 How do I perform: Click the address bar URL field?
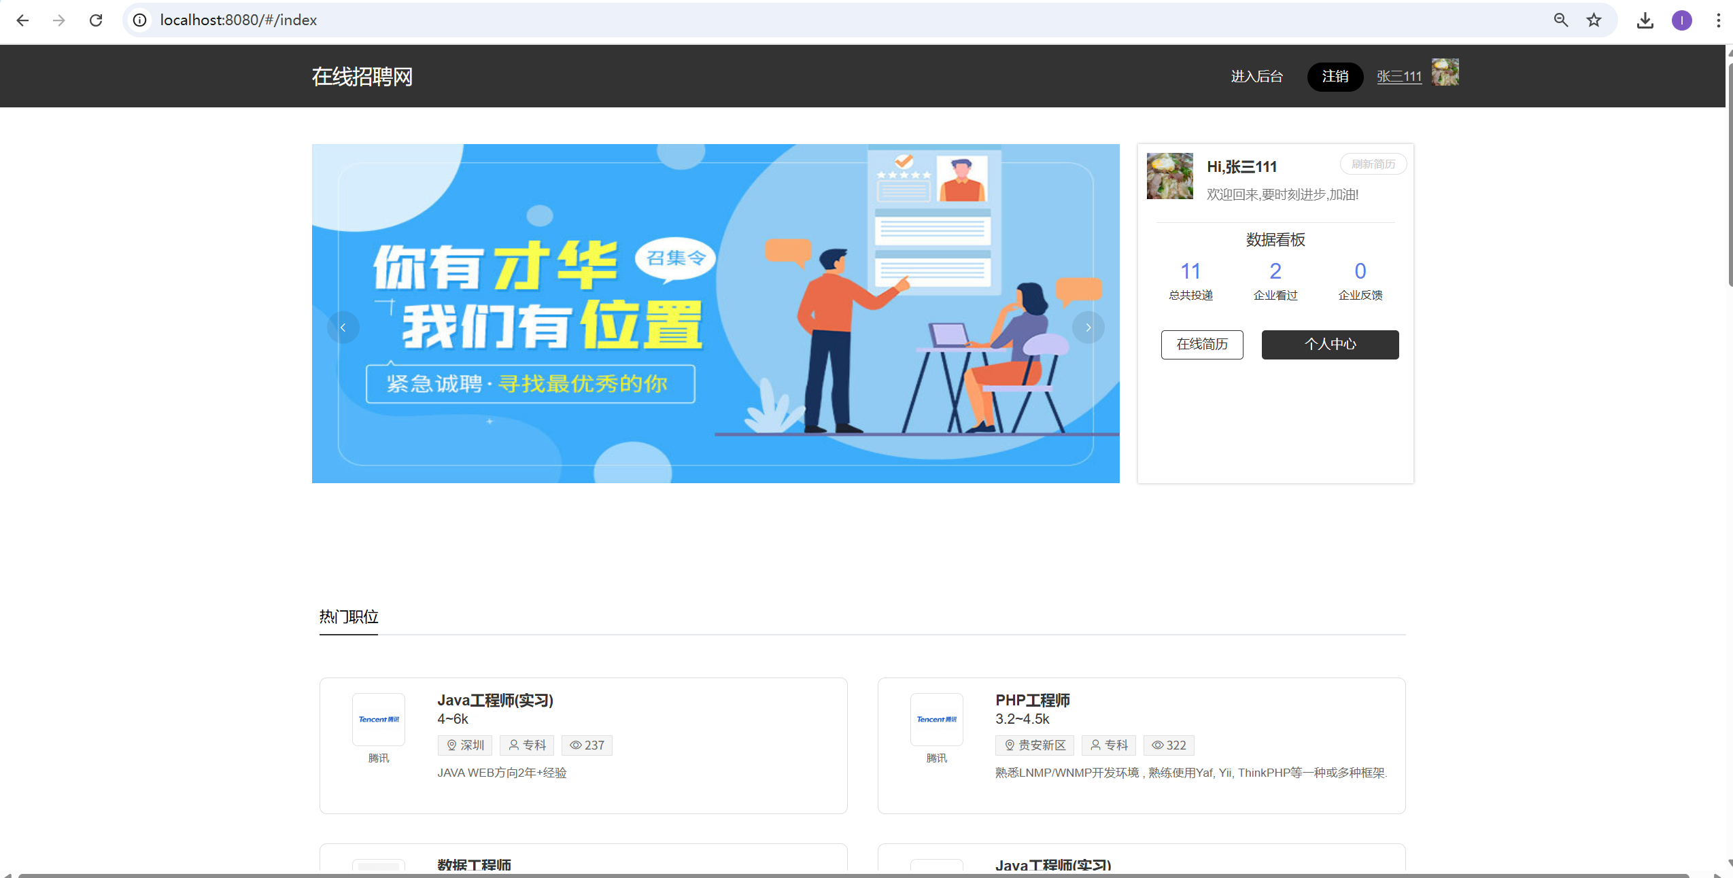(816, 20)
